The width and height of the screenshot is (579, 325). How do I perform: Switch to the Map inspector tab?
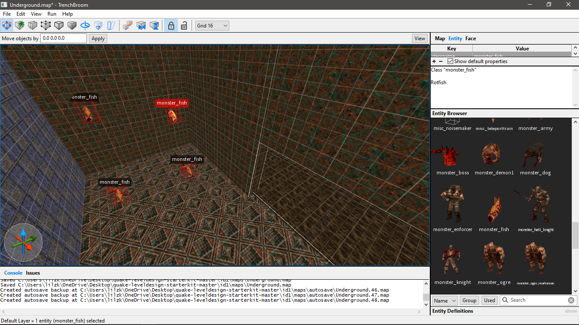(440, 39)
